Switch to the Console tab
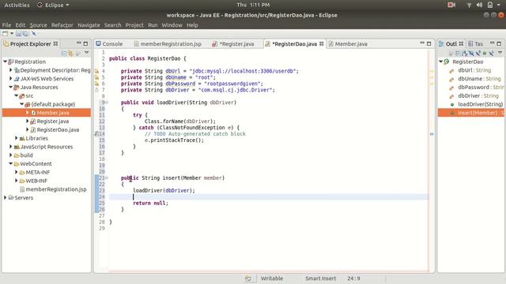Viewport: 506px width, 284px height. pos(109,44)
